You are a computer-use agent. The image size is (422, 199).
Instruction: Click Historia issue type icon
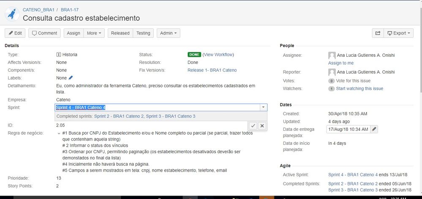(59, 55)
